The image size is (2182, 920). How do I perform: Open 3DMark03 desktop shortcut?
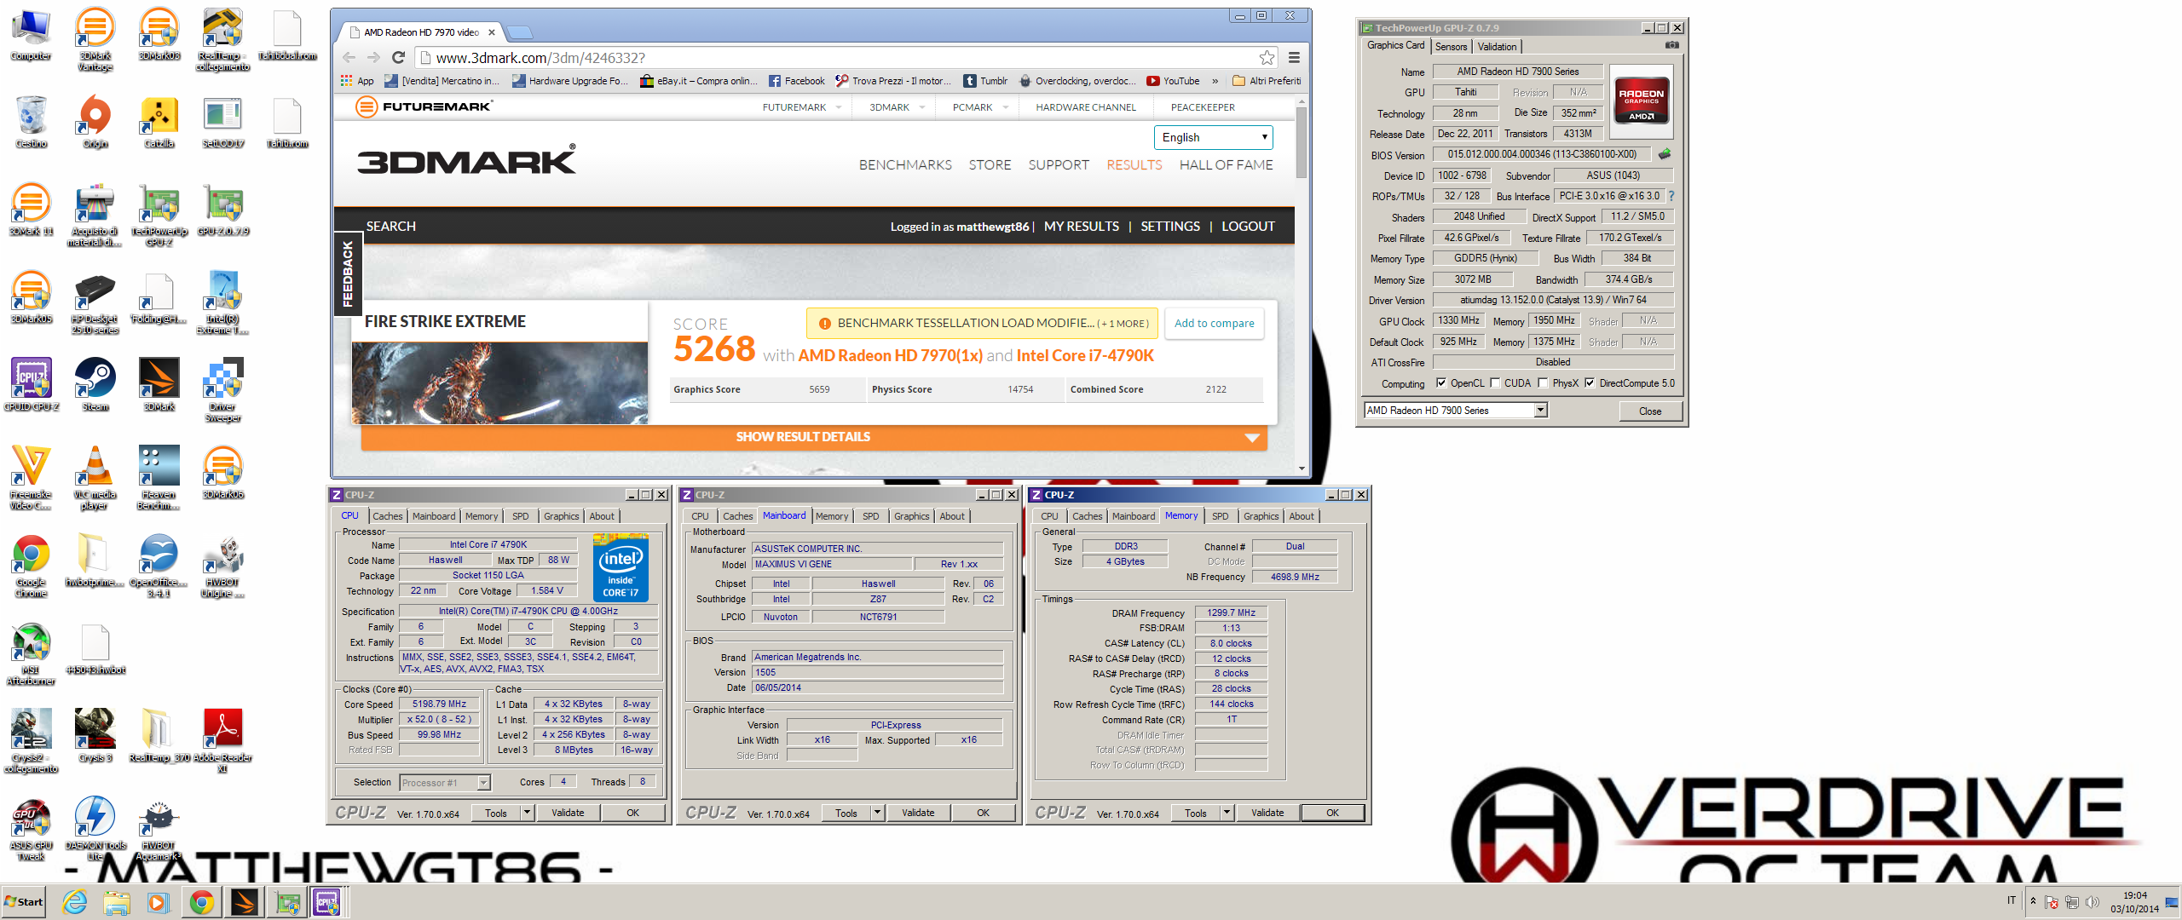pos(159,34)
